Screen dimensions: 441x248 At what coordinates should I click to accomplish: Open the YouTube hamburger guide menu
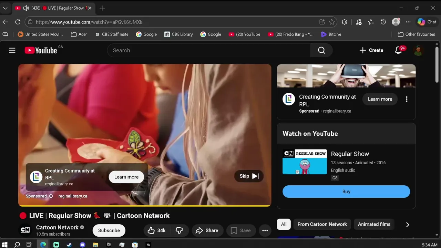pos(12,50)
